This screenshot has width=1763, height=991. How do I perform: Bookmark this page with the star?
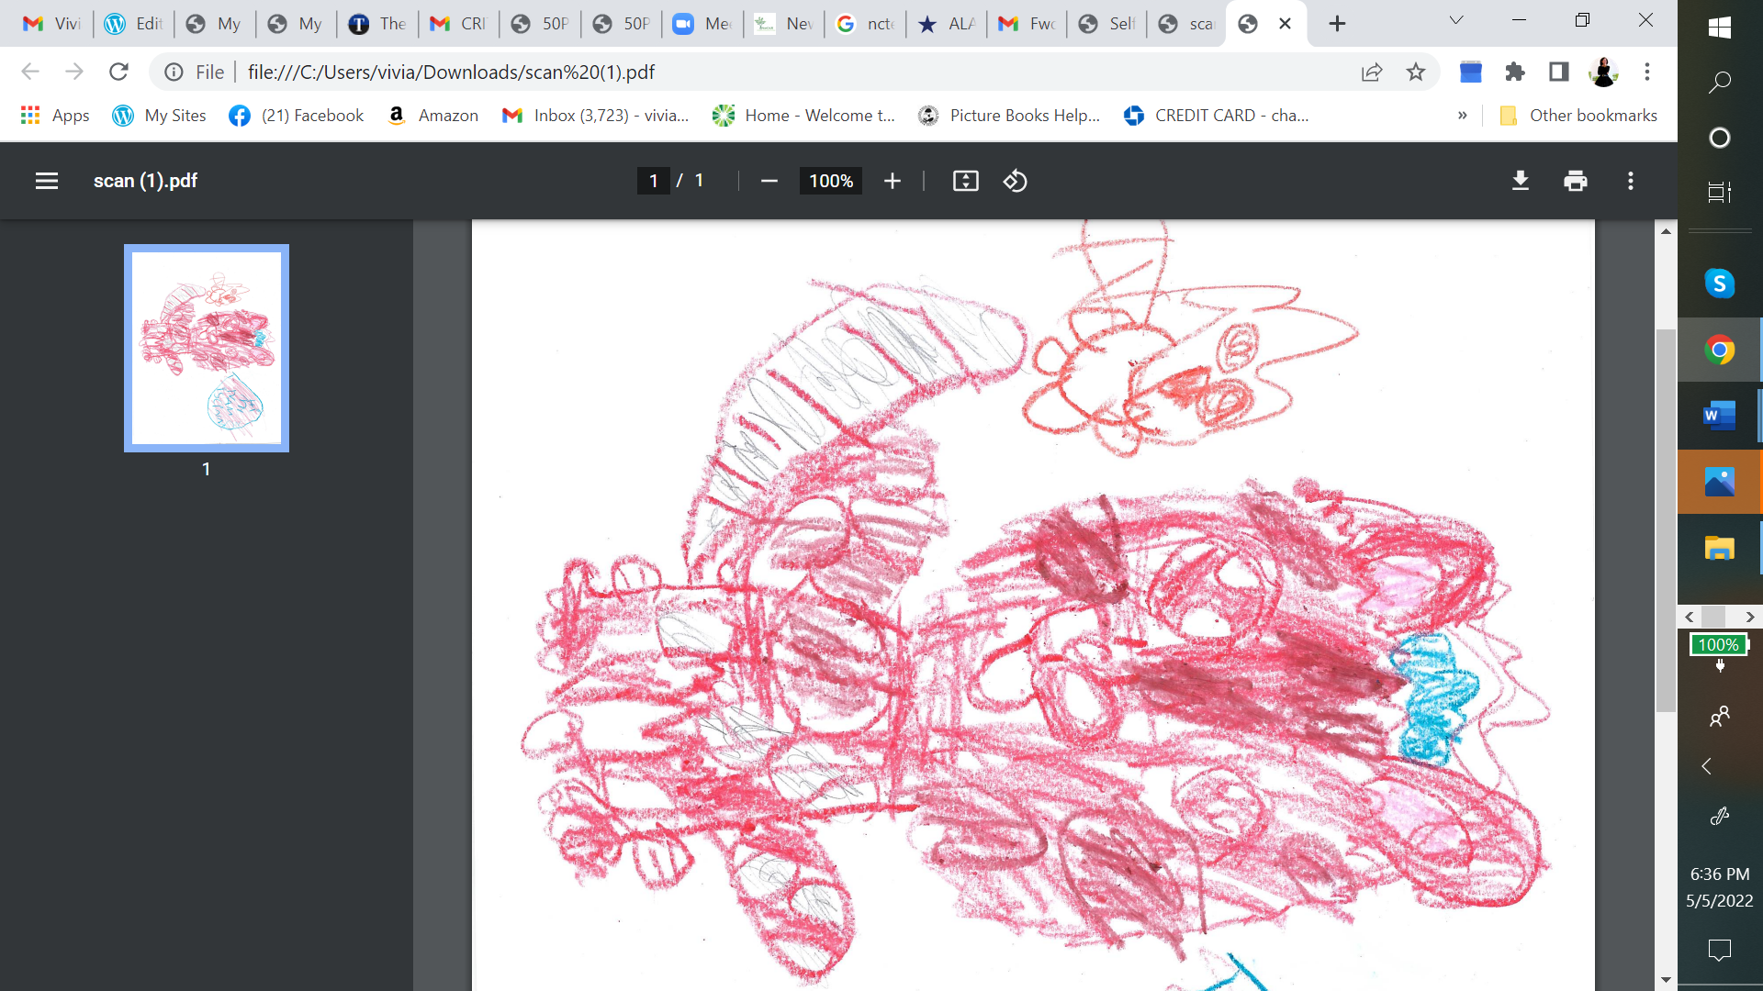tap(1416, 72)
